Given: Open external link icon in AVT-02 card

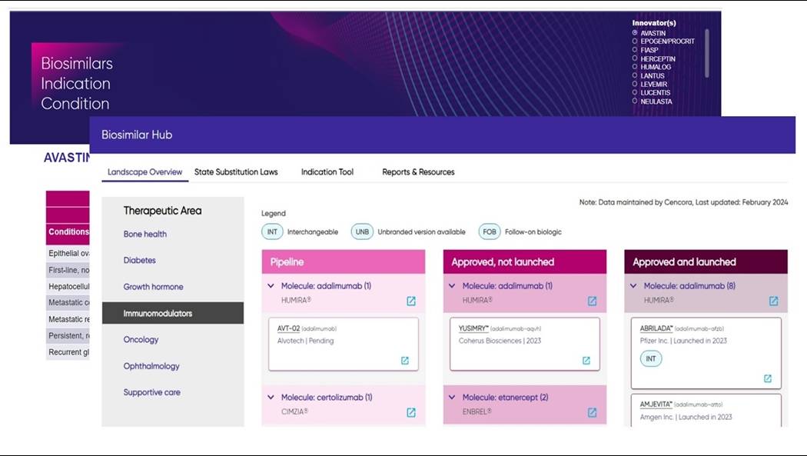Looking at the screenshot, I should 405,361.
